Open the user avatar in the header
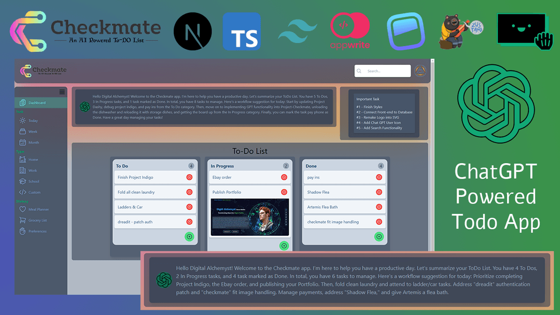This screenshot has width=560, height=315. click(421, 71)
